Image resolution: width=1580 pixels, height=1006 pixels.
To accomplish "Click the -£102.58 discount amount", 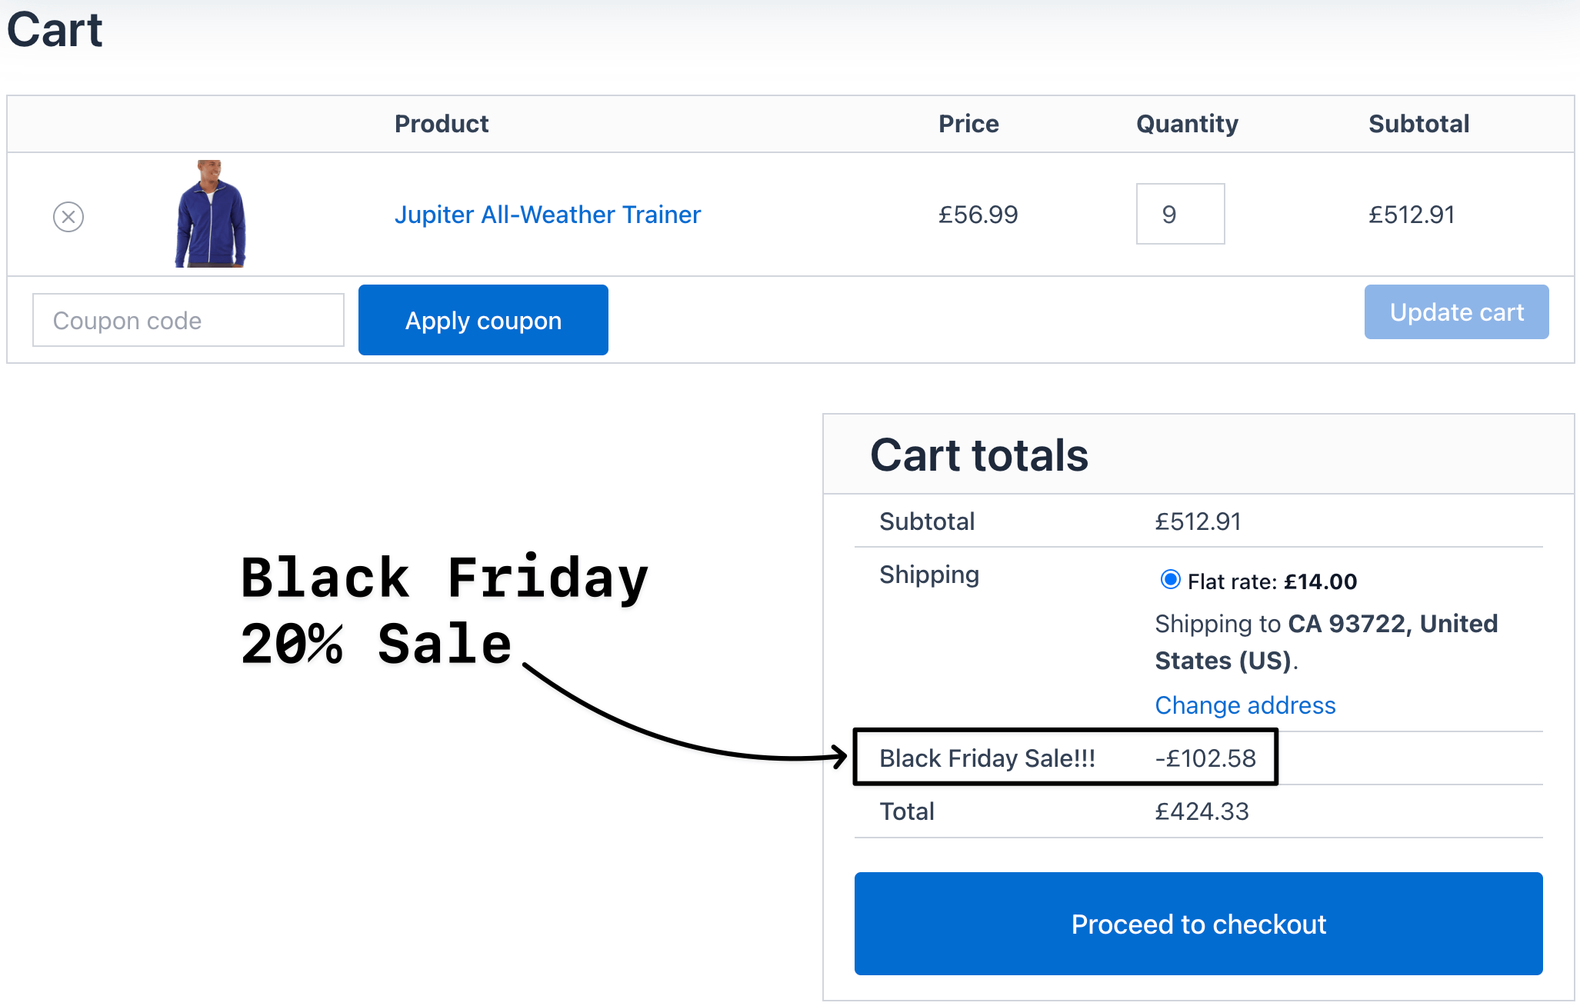I will click(1205, 758).
